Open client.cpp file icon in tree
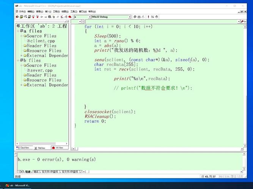The image size is (253, 189). tap(28, 41)
